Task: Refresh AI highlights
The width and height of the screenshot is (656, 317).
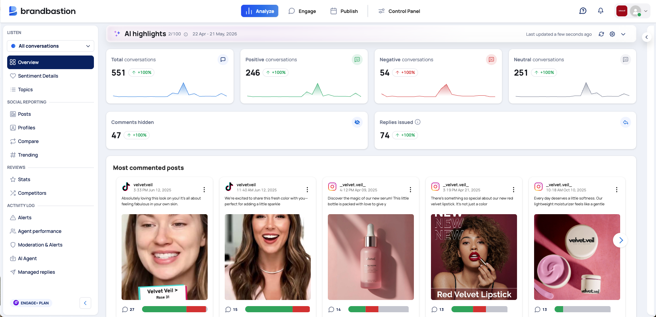Action: click(601, 34)
